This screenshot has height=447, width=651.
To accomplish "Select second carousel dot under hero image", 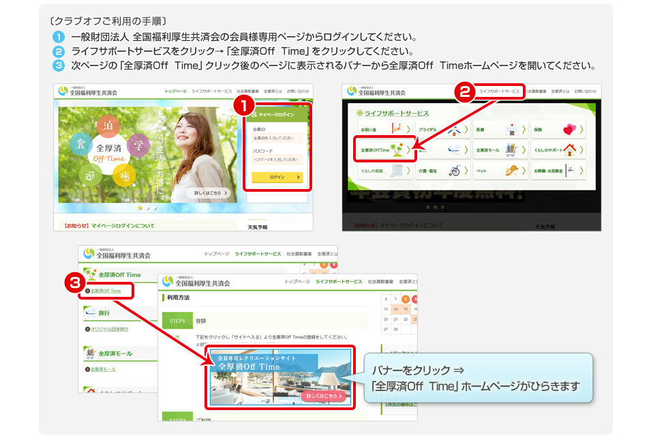I will click(x=148, y=208).
